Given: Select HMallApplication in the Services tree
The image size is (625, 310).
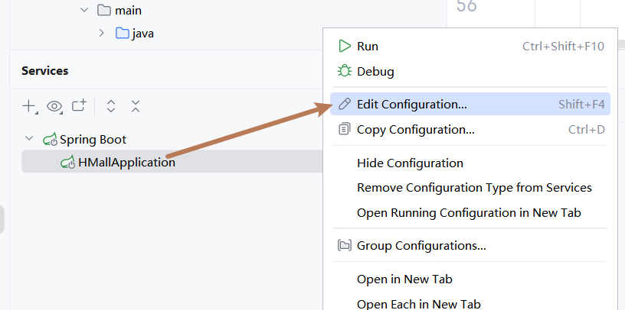Looking at the screenshot, I should pyautogui.click(x=126, y=162).
